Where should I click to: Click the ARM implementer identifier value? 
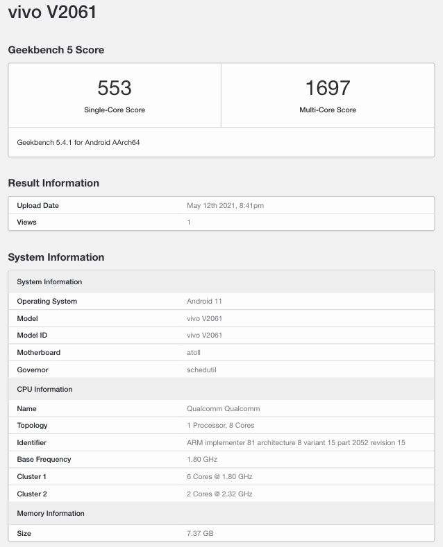tap(296, 443)
